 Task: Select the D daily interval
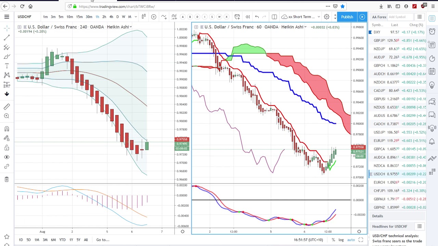pos(117,17)
